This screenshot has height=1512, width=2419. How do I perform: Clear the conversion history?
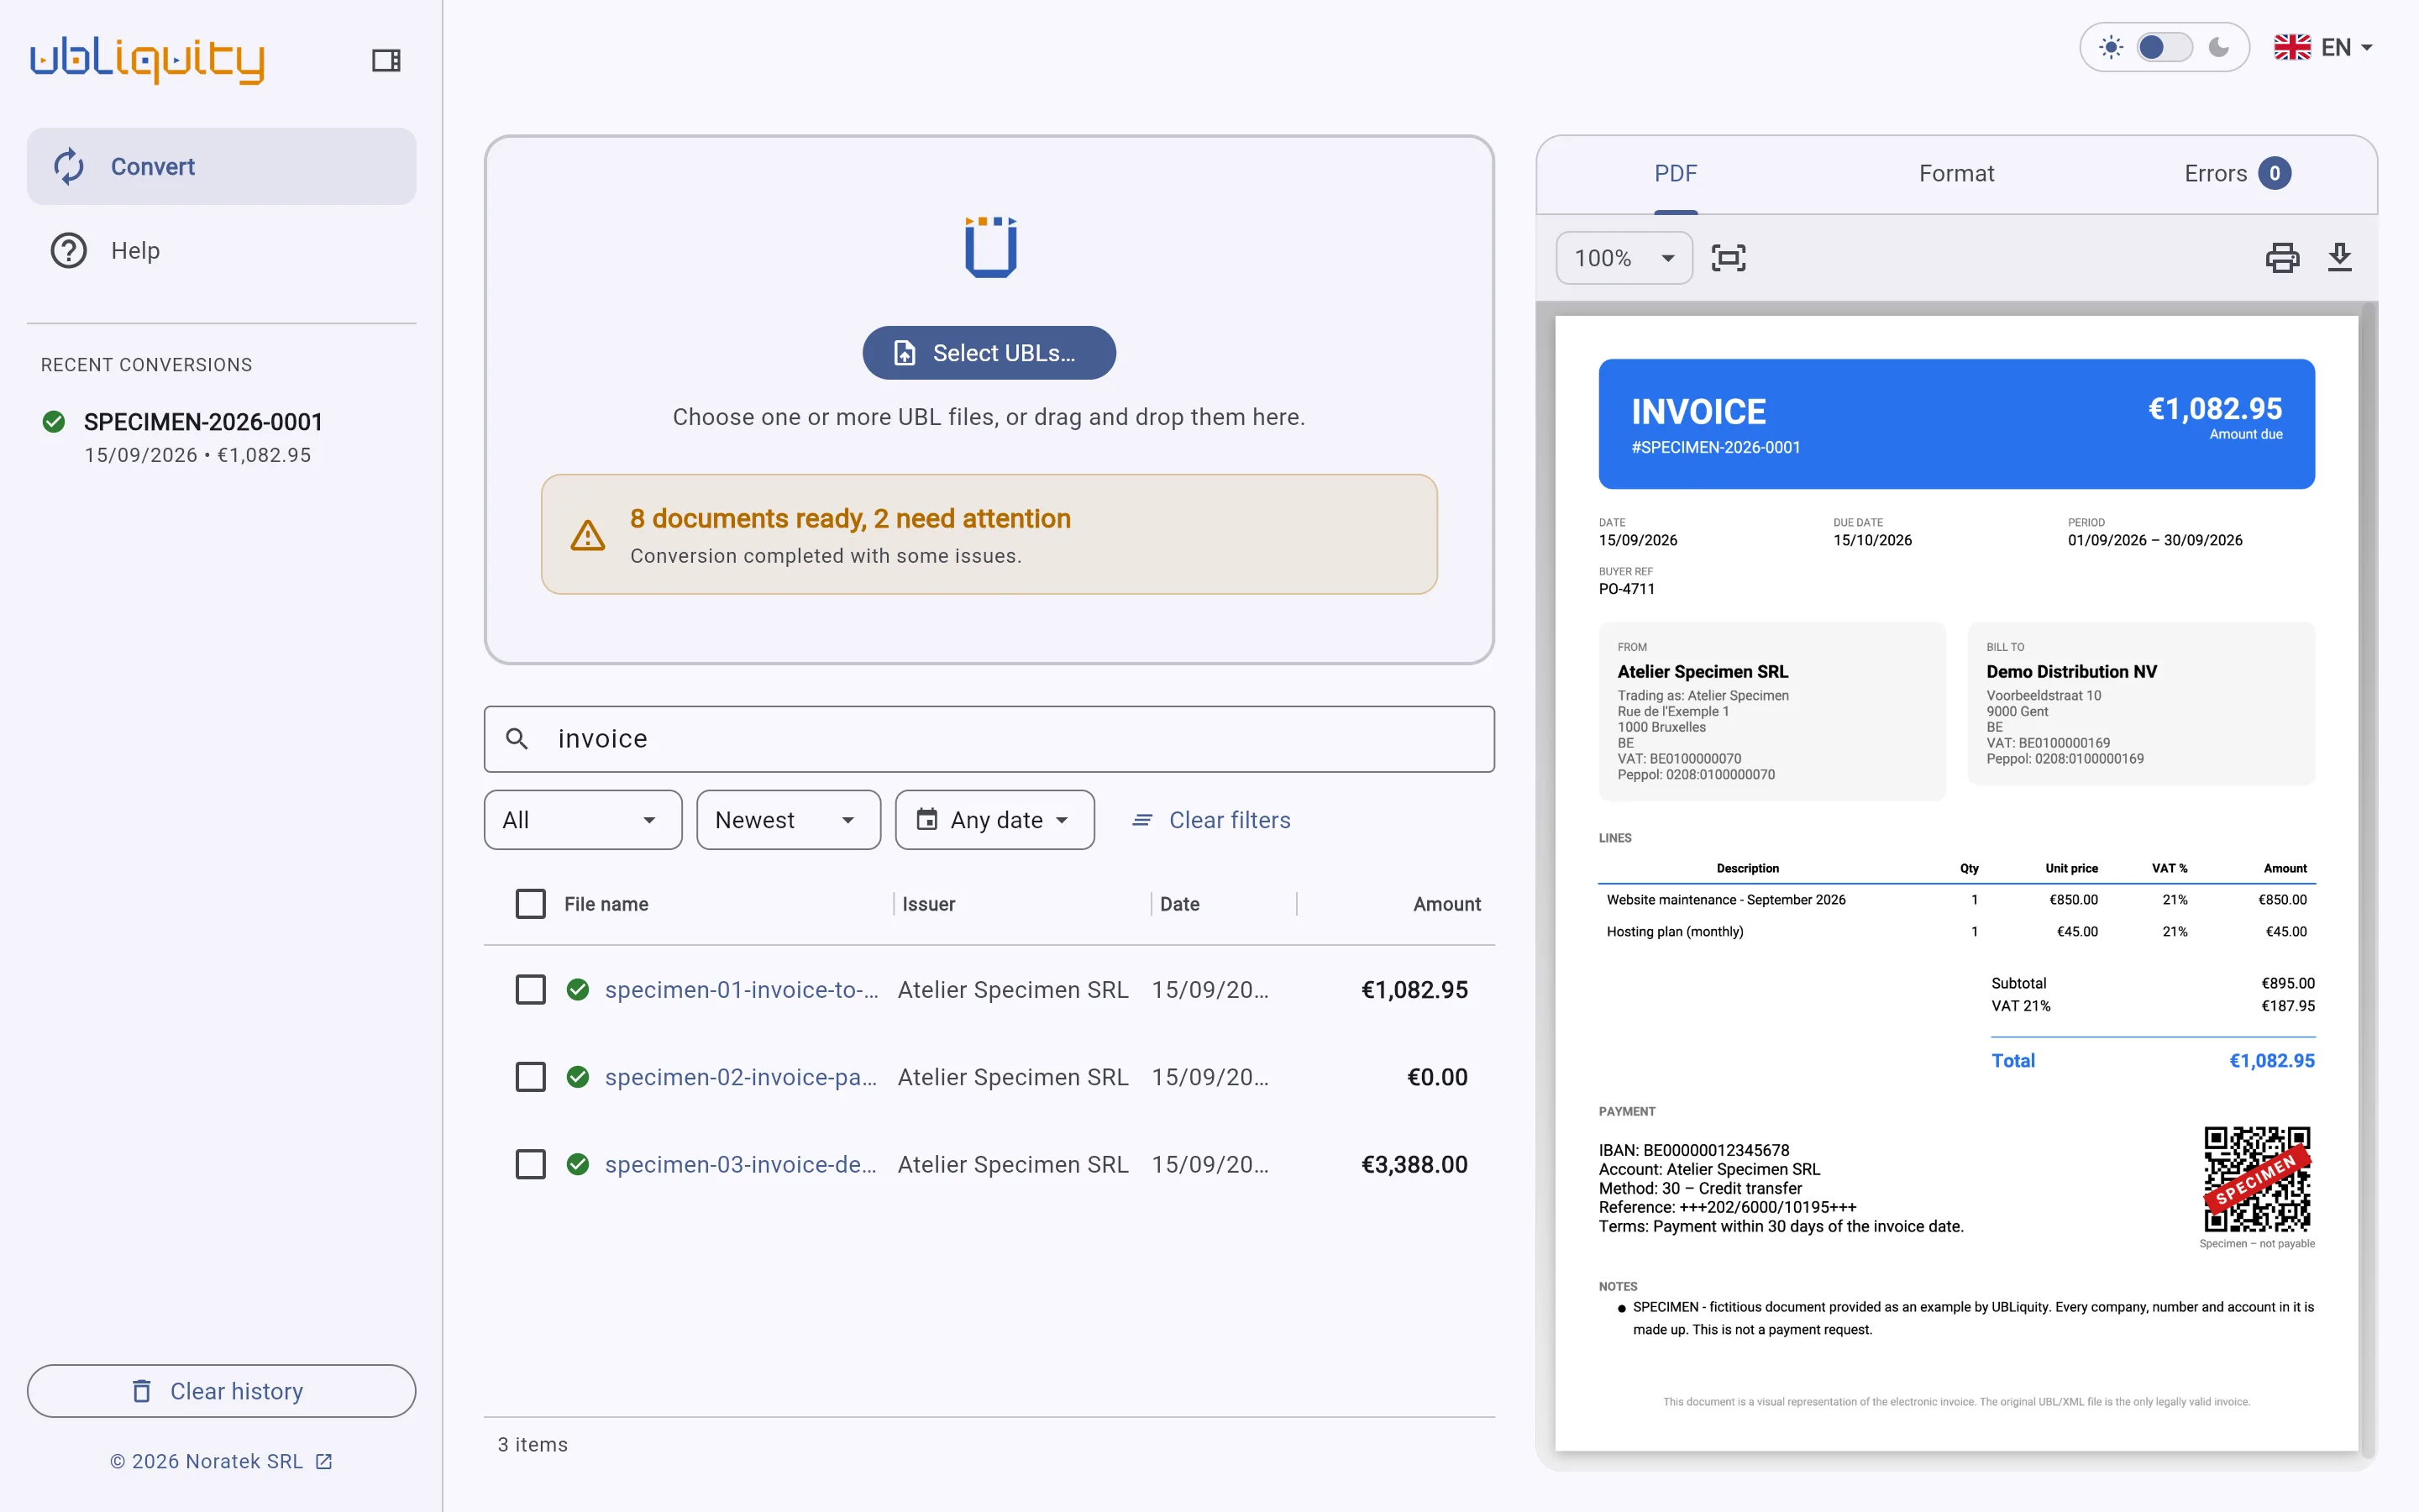221,1390
